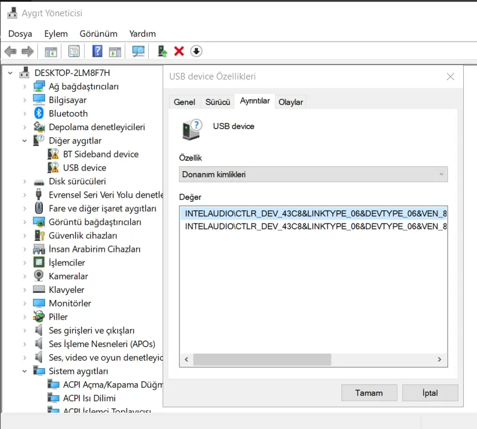
Task: Collapse the DESKTOP-2LM8F7H root node
Action: (x=10, y=73)
